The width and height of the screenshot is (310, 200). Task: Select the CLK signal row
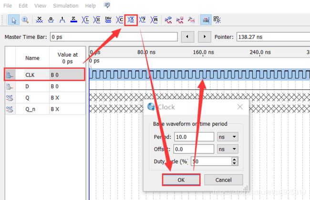[45, 75]
